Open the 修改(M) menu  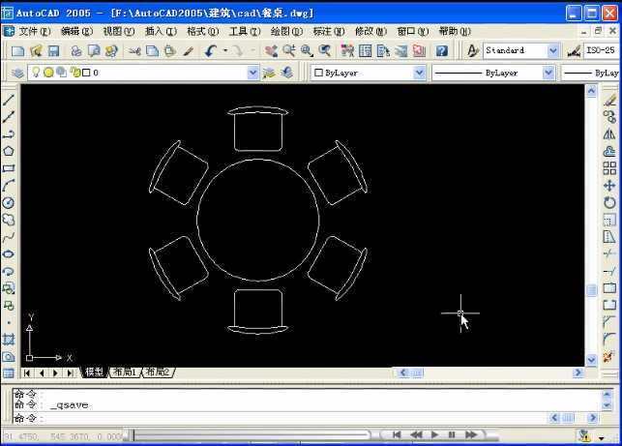click(x=370, y=31)
